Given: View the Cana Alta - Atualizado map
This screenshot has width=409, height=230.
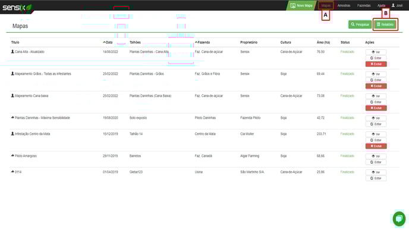Looking at the screenshot, I should 376,52.
